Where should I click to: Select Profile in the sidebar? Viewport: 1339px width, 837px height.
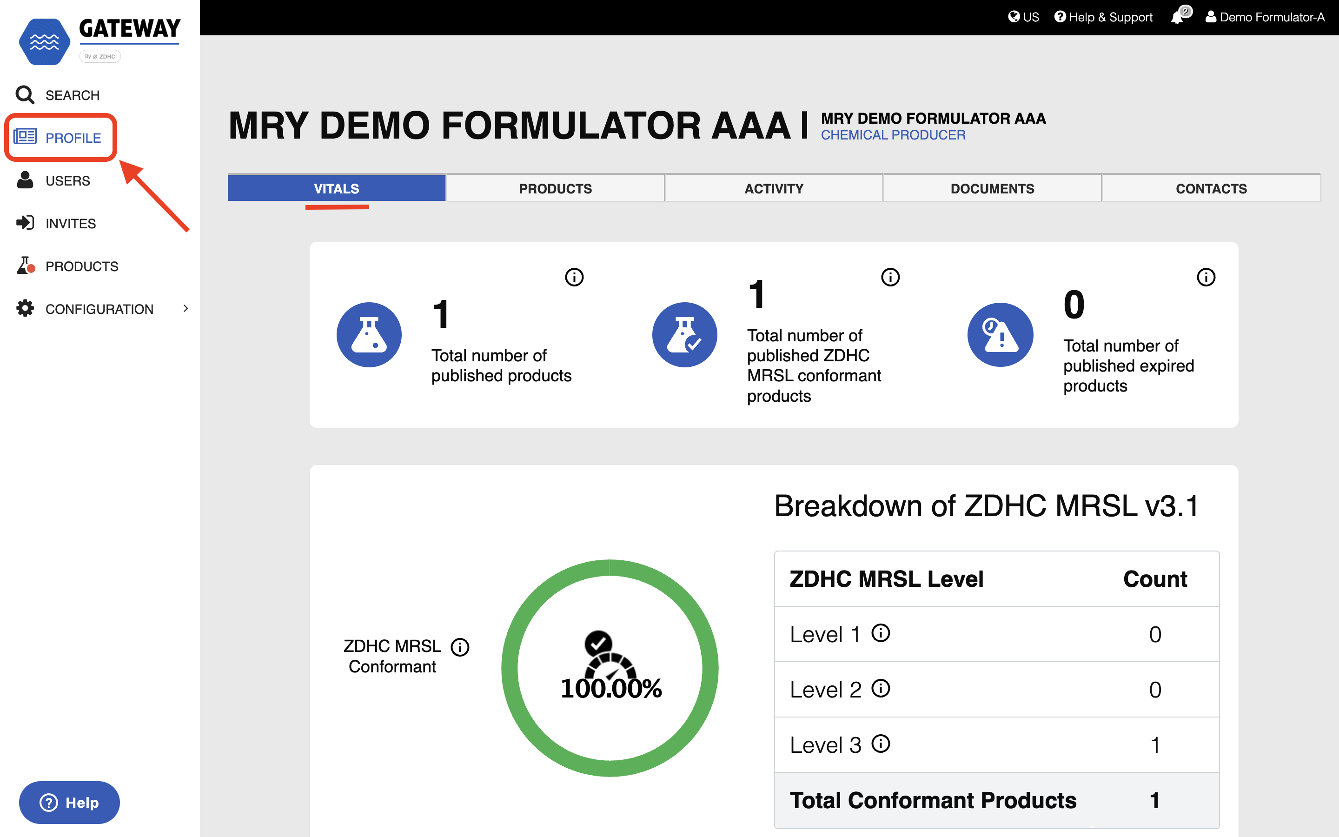(x=73, y=138)
